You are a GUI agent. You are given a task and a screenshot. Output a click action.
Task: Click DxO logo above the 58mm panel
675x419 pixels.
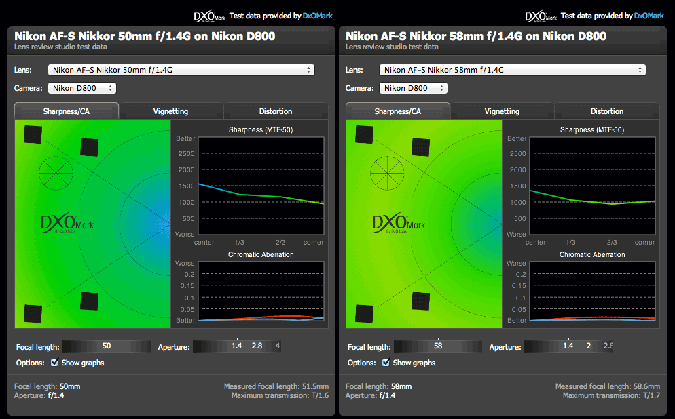(541, 16)
